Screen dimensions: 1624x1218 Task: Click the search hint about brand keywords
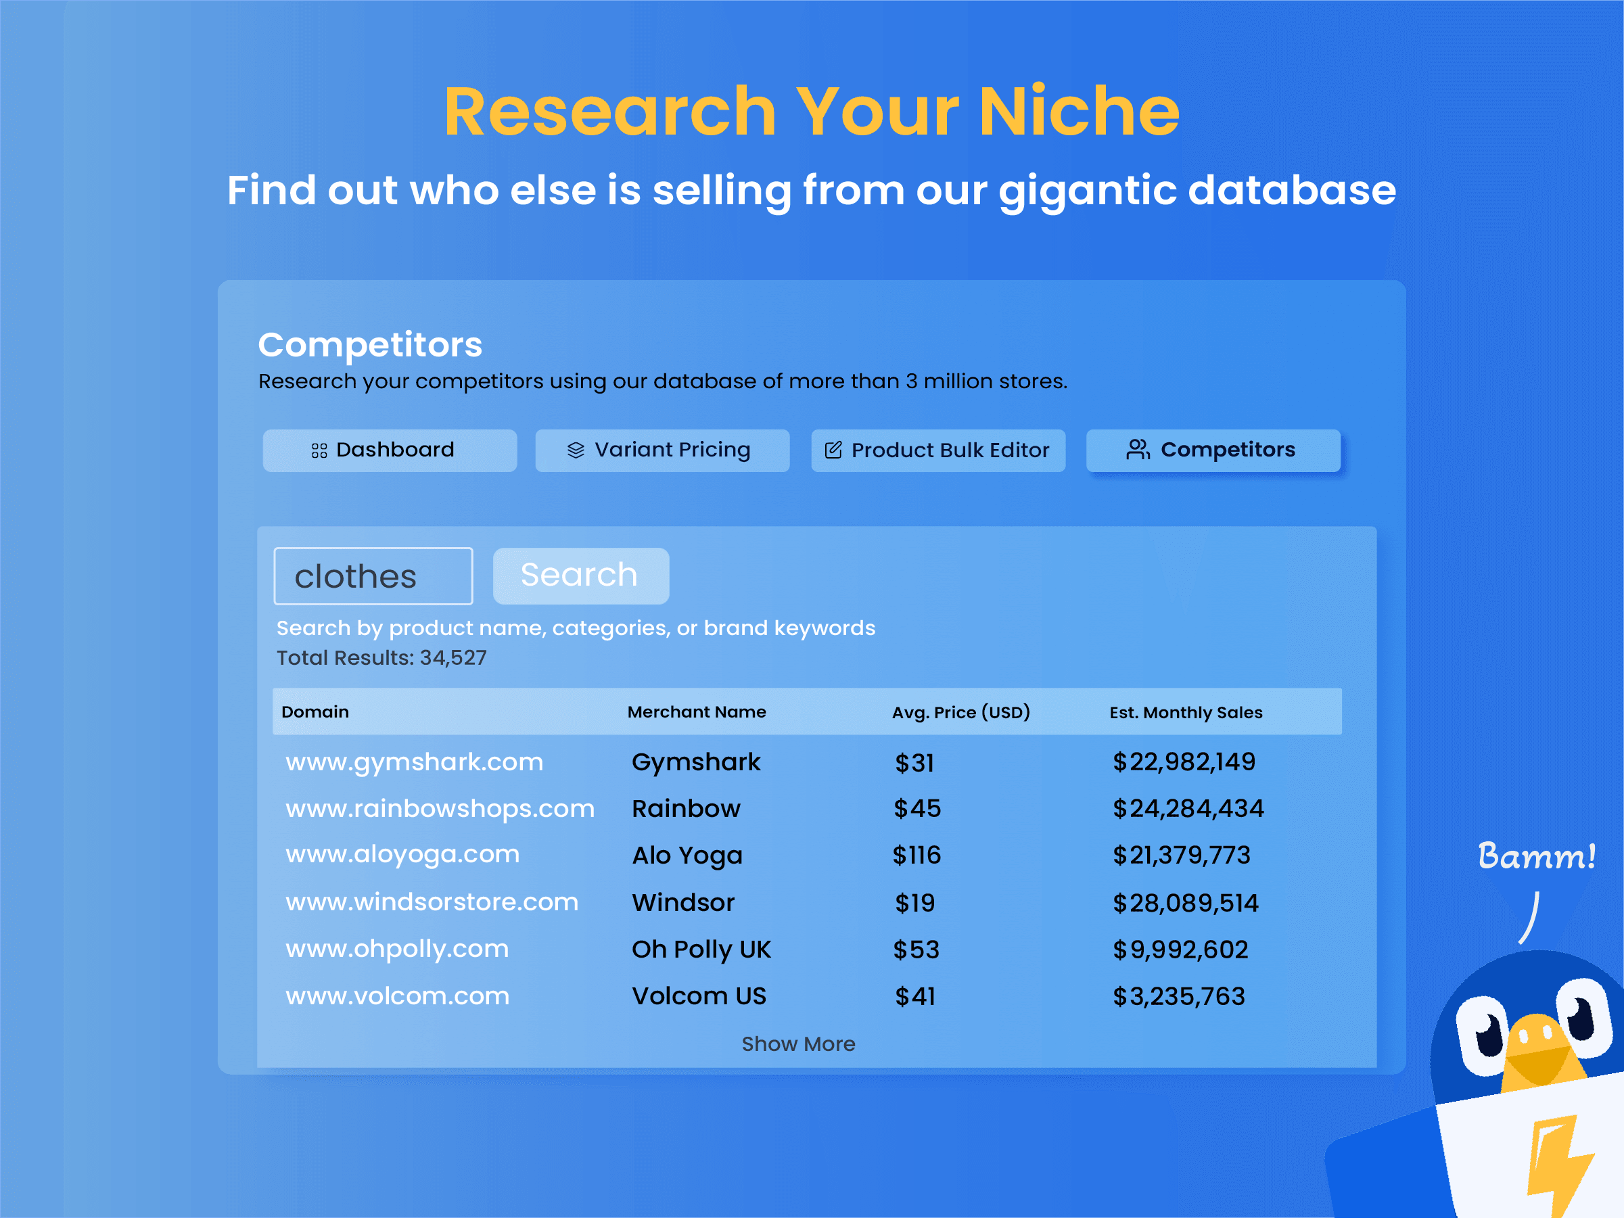pos(576,628)
